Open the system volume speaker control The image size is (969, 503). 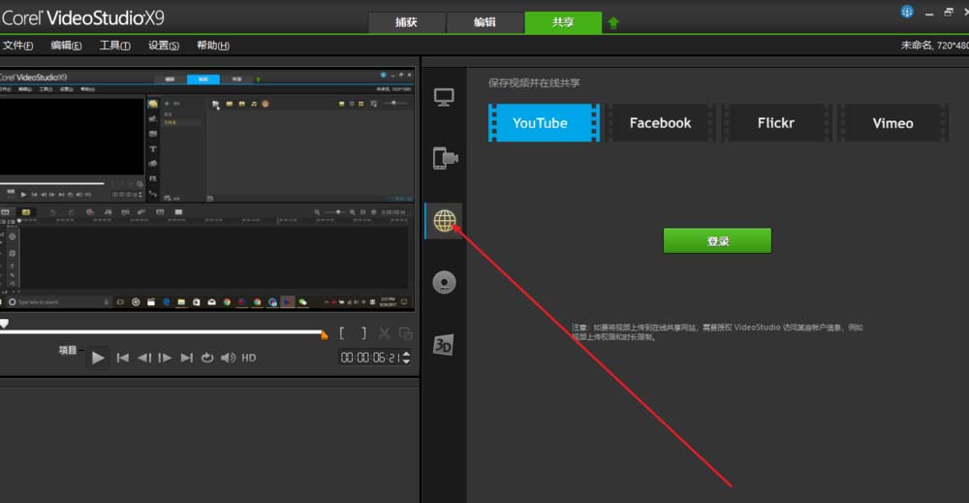228,358
